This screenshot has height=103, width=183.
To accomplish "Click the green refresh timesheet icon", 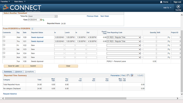I will pyautogui.click(x=43, y=20).
